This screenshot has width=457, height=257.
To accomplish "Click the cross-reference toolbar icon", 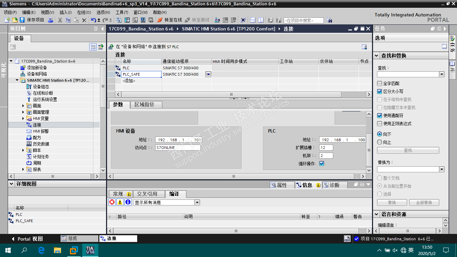I will [x=243, y=20].
